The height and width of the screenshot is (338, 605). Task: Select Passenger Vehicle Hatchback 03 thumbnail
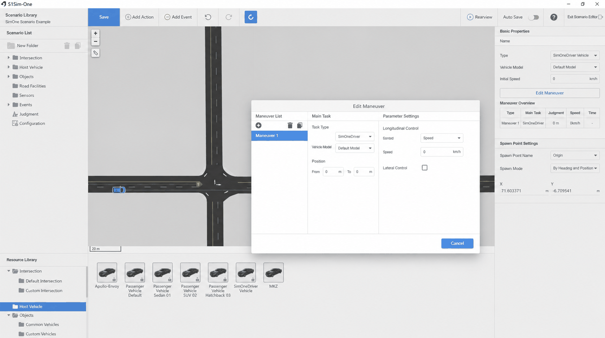pyautogui.click(x=218, y=272)
